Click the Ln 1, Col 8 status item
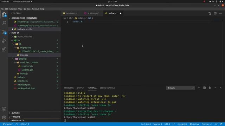The image size is (225, 126). click(x=146, y=124)
